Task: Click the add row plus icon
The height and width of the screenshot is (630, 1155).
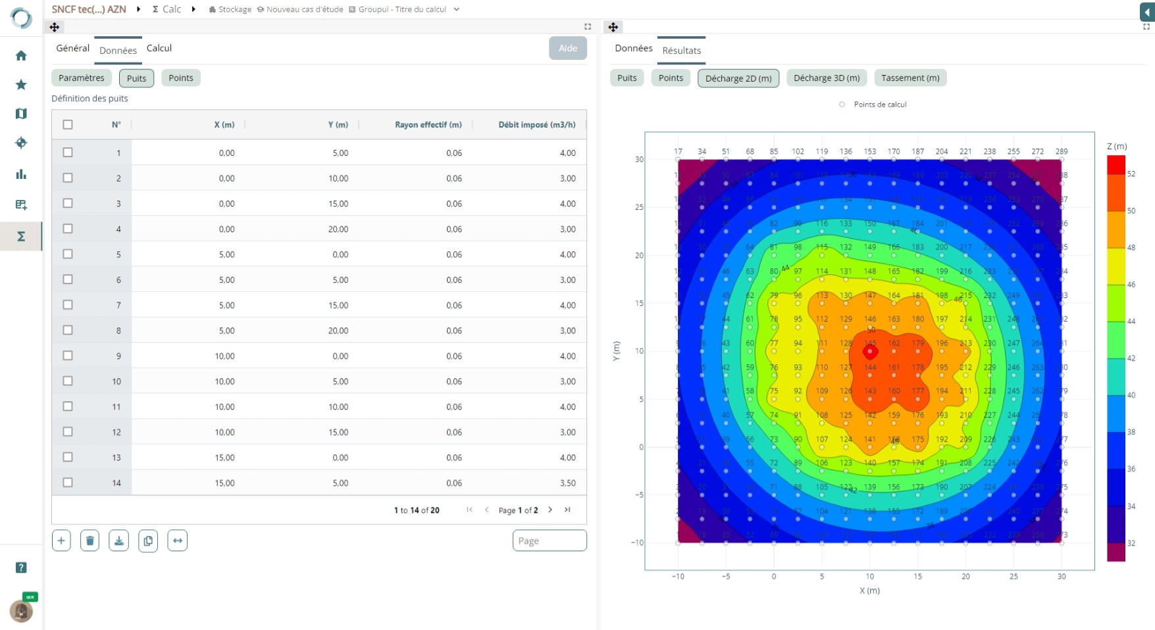Action: 61,541
